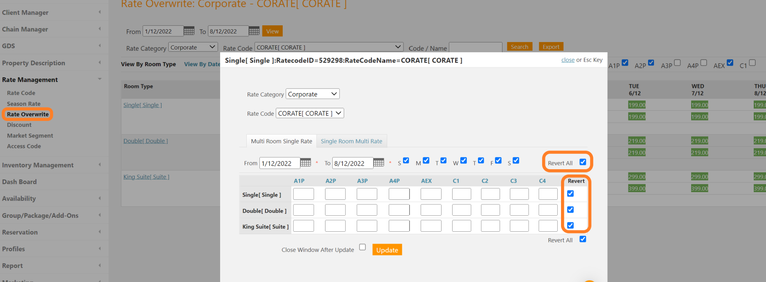Click the close link in the dialog
Image resolution: width=766 pixels, height=282 pixels.
[568, 60]
